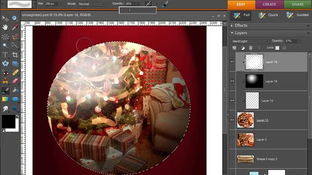This screenshot has width=312, height=175.
Task: Reset default colors icon
Action: tap(3, 130)
